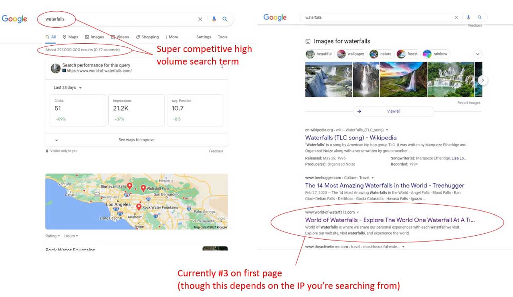Click the Rock Water Fountains map pin

pos(139,206)
